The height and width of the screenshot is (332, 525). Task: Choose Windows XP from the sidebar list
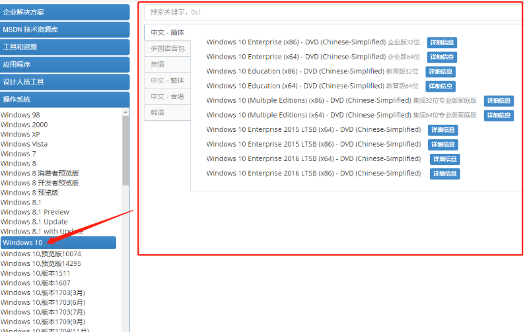click(20, 134)
